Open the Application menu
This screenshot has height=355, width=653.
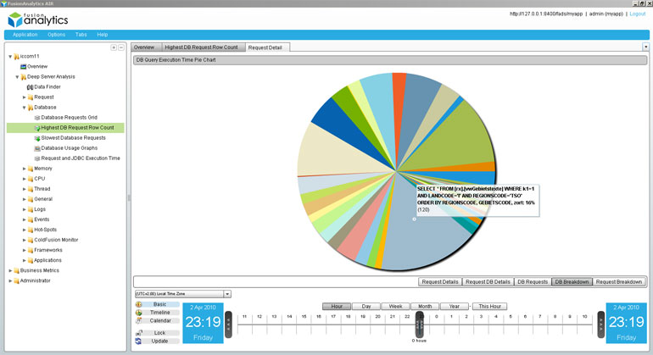pyautogui.click(x=25, y=35)
